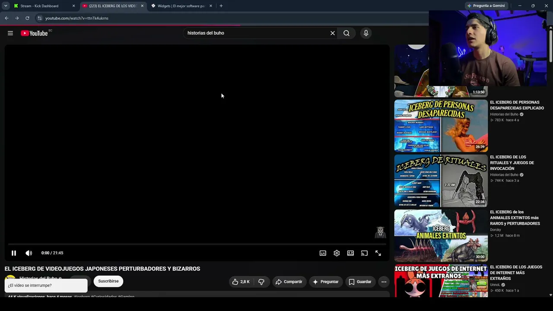Seek on the video progress bar
553x311 pixels.
(197, 244)
